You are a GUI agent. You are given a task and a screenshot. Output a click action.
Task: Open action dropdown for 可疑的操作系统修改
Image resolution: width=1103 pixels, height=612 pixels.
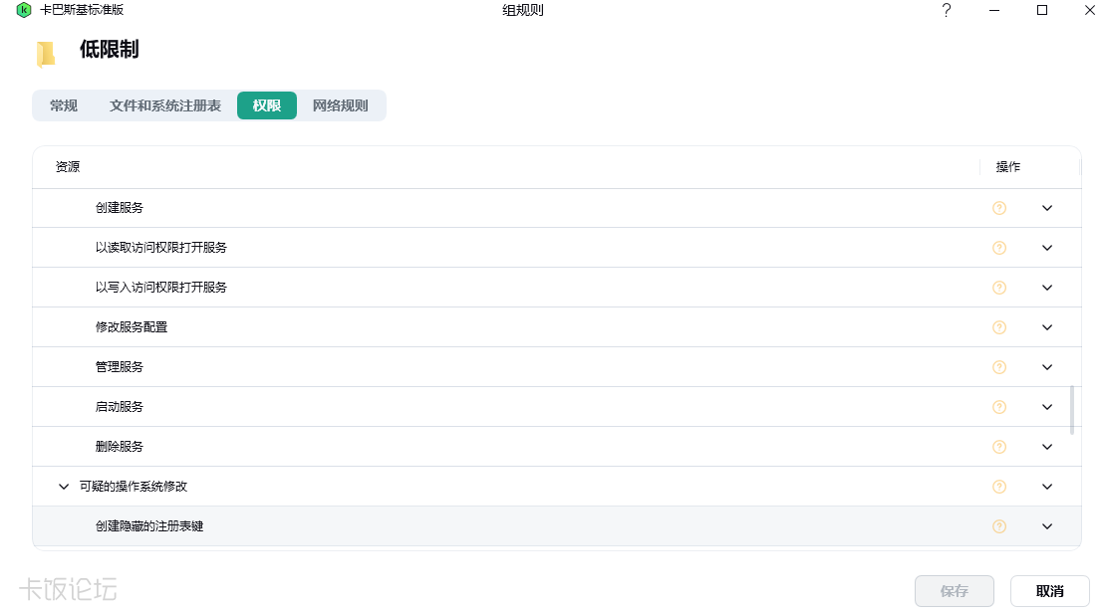coord(1047,487)
